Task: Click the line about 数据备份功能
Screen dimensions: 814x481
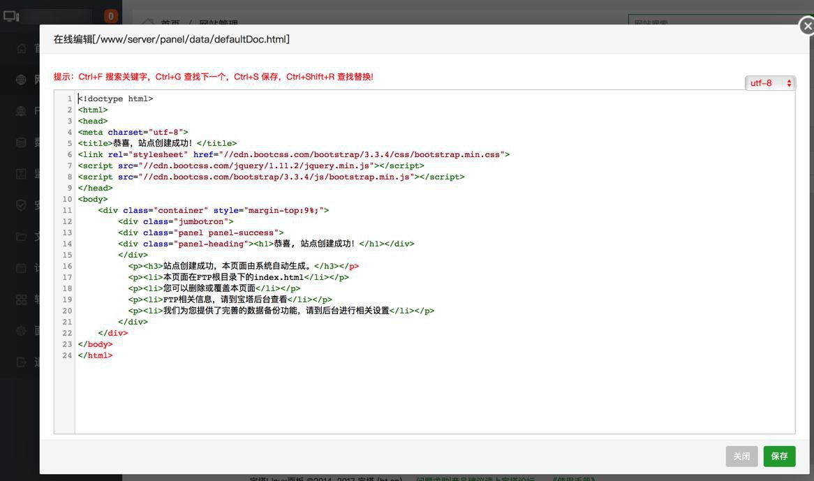Action: (x=281, y=311)
